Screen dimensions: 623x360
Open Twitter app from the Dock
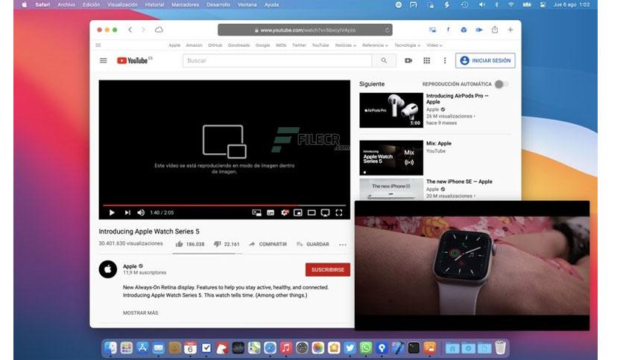pyautogui.click(x=350, y=348)
